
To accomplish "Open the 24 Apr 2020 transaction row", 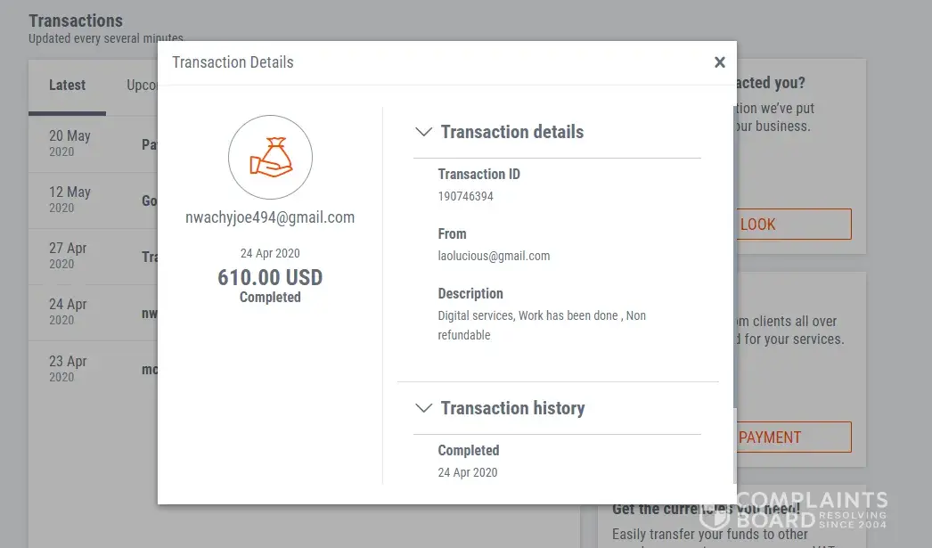I will click(89, 312).
